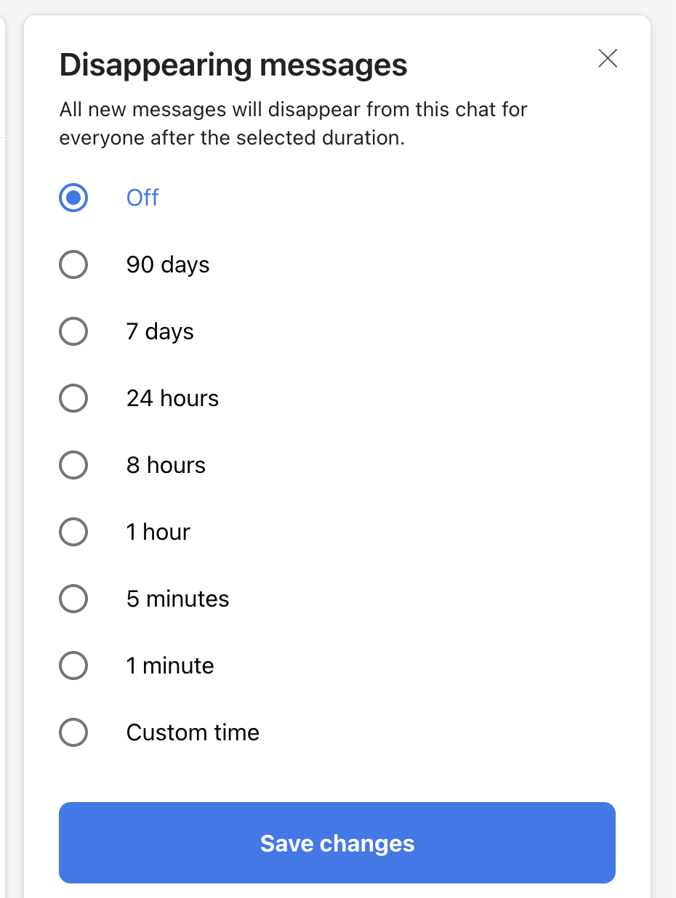Select the Off radio button

[x=73, y=198]
